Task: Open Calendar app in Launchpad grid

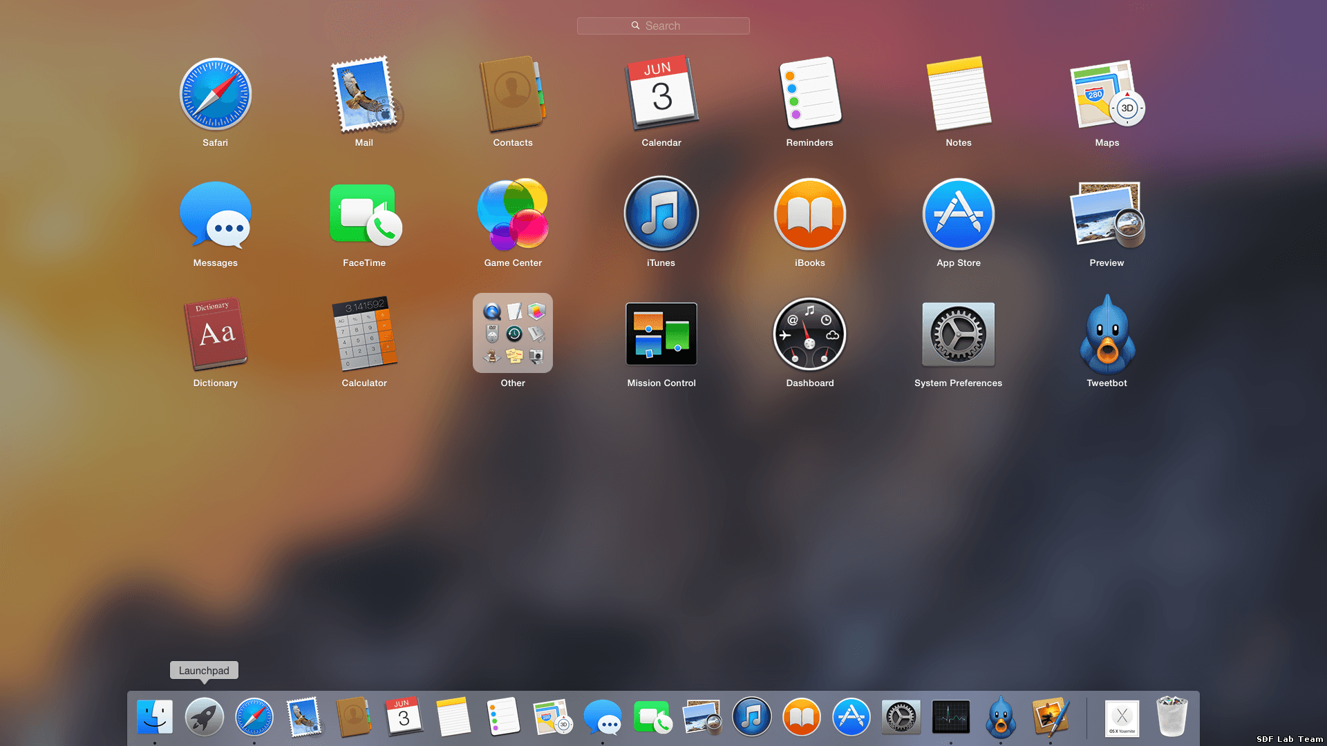Action: [x=661, y=93]
